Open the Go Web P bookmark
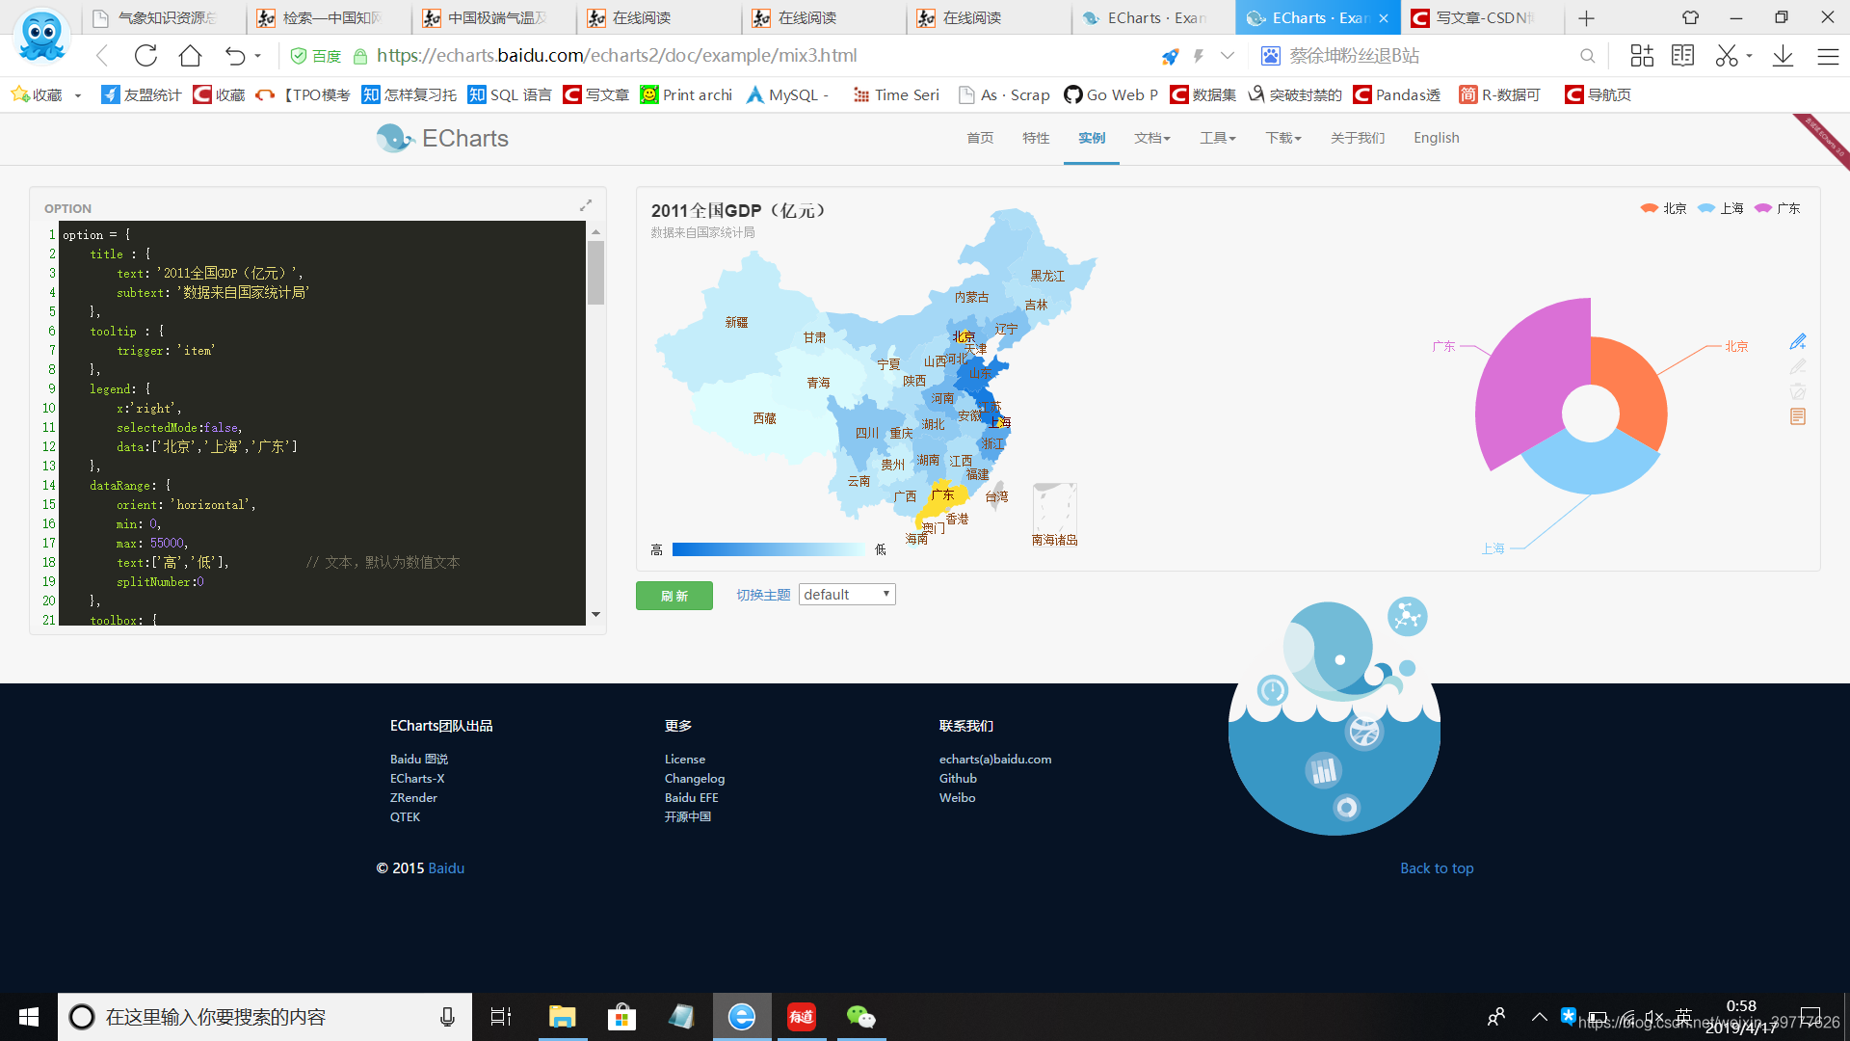The width and height of the screenshot is (1850, 1041). [1111, 95]
